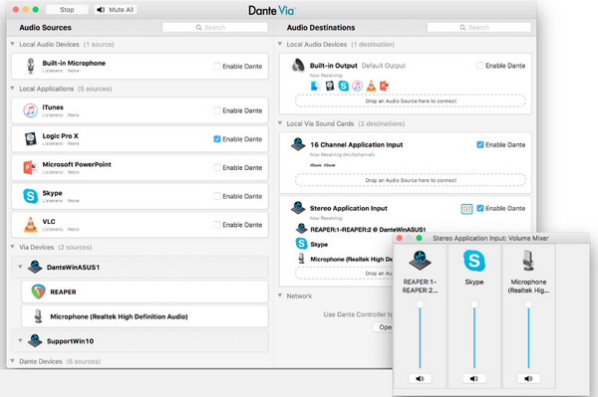Image resolution: width=598 pixels, height=397 pixels.
Task: Mute the Microphone channel in Volume Mixer
Action: point(528,378)
